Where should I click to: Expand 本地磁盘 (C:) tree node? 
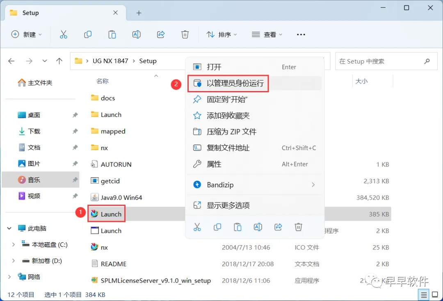pos(13,244)
